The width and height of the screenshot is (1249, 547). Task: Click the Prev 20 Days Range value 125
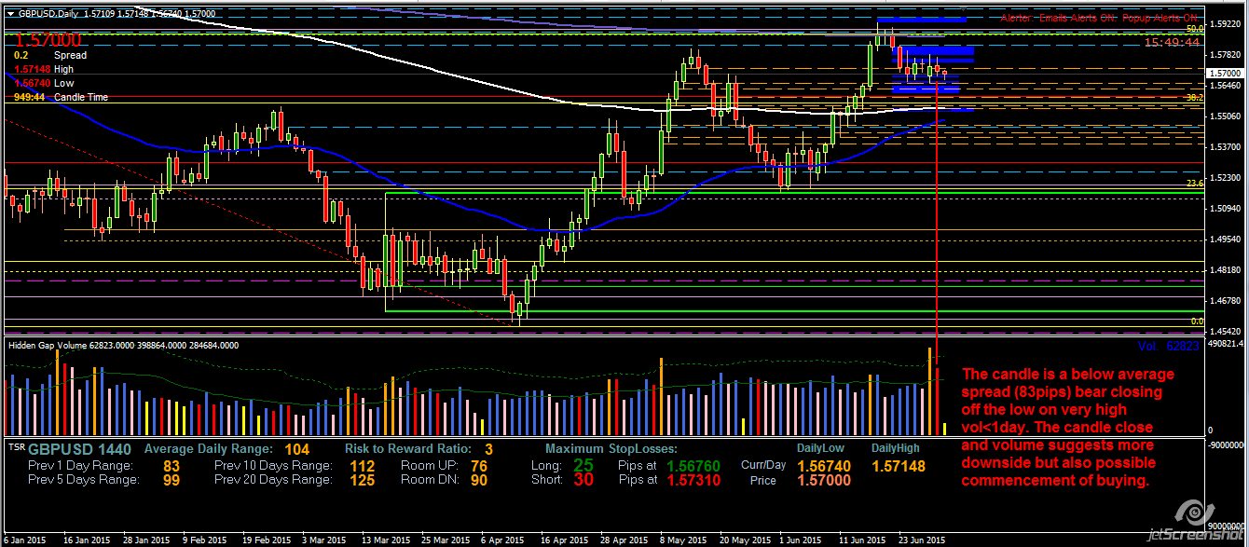[363, 481]
